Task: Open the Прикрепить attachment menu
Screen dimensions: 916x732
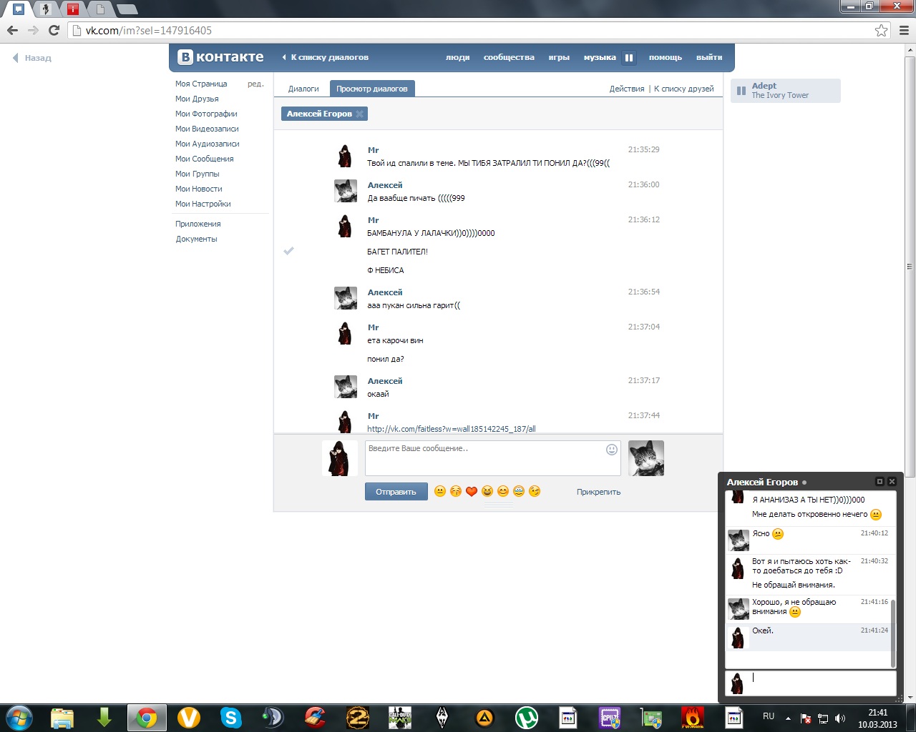Action: (x=598, y=492)
